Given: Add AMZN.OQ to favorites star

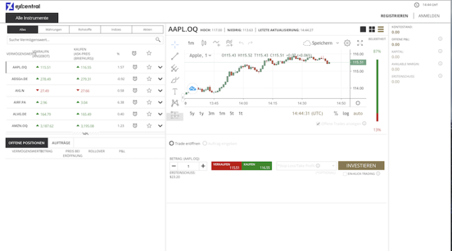Looking at the screenshot, I should pos(149,126).
